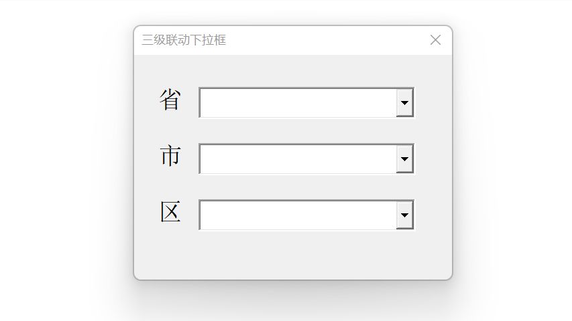
Task: Close the 三级联动下拉框 dialog window
Action: (x=435, y=40)
